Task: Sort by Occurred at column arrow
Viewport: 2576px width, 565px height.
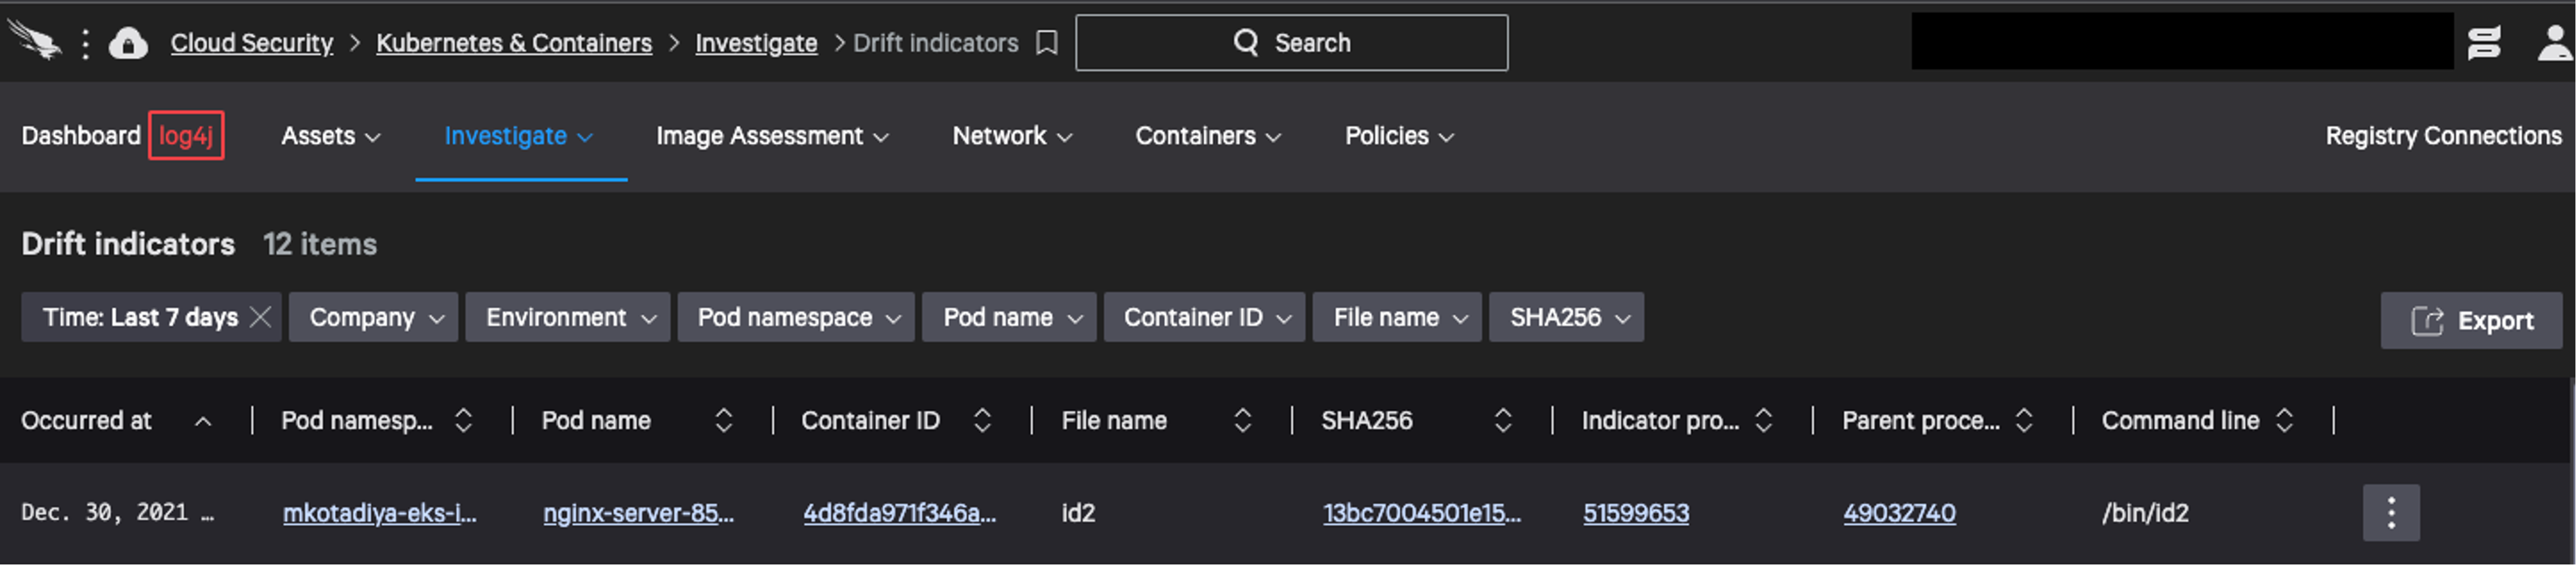Action: pyautogui.click(x=203, y=421)
